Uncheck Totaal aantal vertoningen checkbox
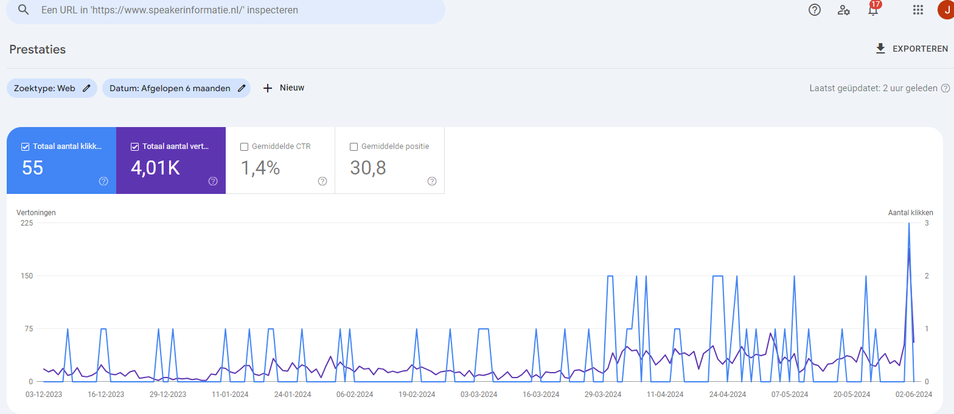 [134, 147]
